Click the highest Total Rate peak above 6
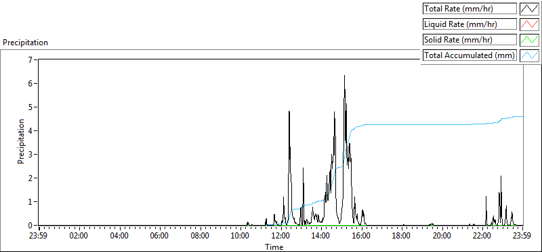 tap(344, 76)
